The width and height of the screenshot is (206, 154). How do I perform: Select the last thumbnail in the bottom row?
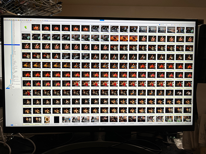187,119
